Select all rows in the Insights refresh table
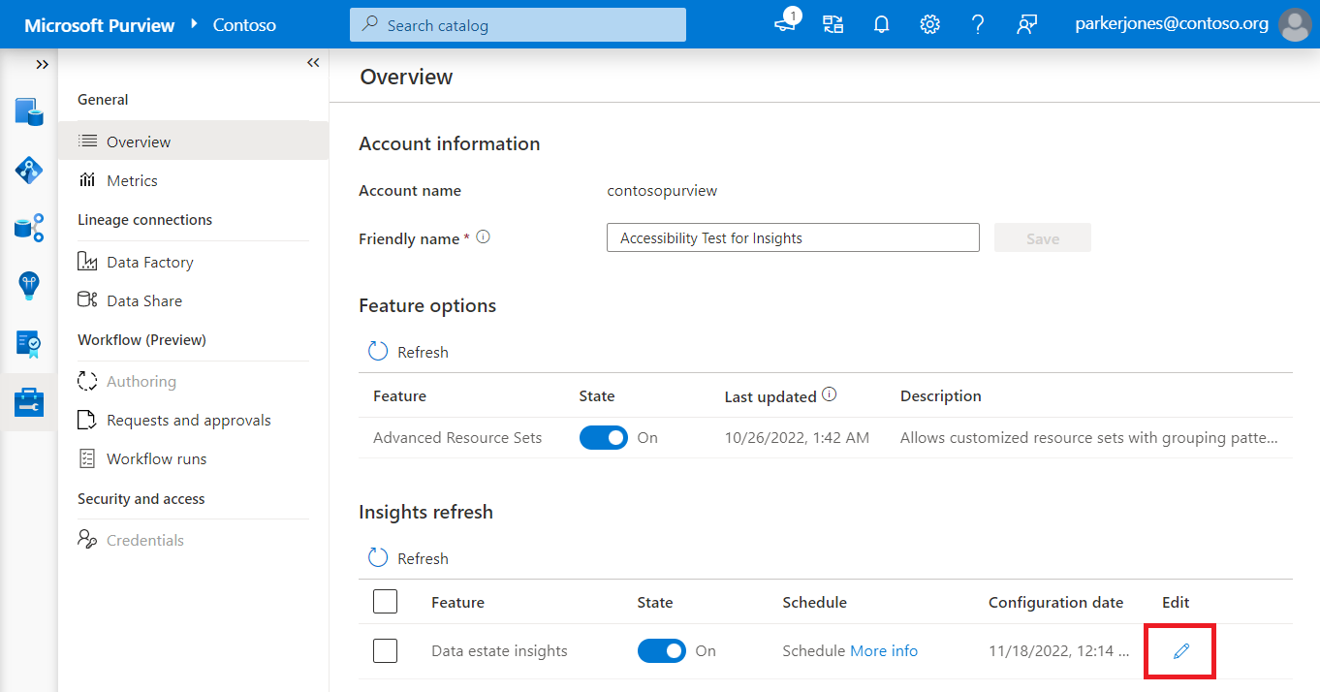 385,601
